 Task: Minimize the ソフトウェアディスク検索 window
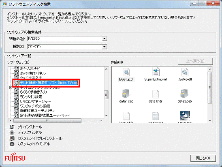[x=194, y=3]
